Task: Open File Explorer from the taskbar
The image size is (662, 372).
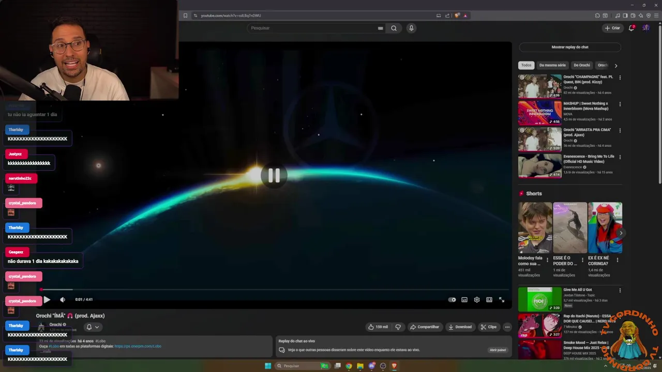Action: (360, 366)
